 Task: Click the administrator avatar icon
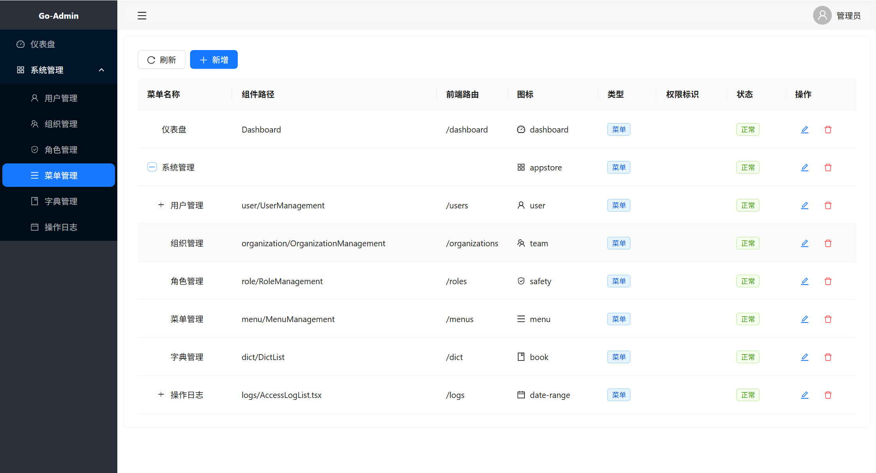tap(822, 16)
